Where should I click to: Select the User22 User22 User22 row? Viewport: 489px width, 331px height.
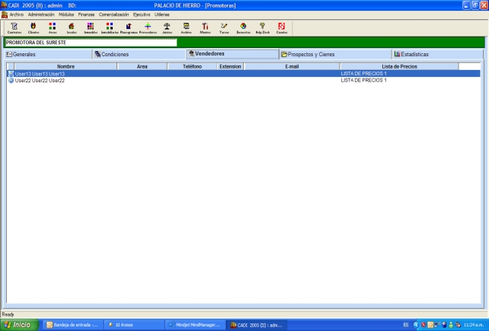pyautogui.click(x=40, y=80)
